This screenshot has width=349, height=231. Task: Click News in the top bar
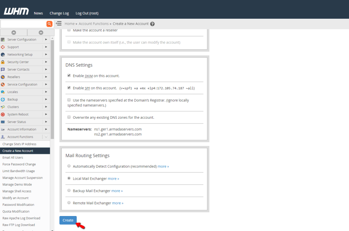[x=38, y=13]
